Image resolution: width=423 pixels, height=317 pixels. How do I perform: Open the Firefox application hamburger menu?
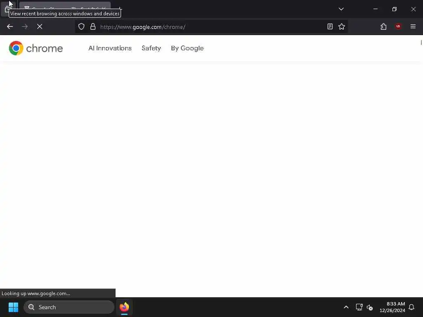coord(413,26)
